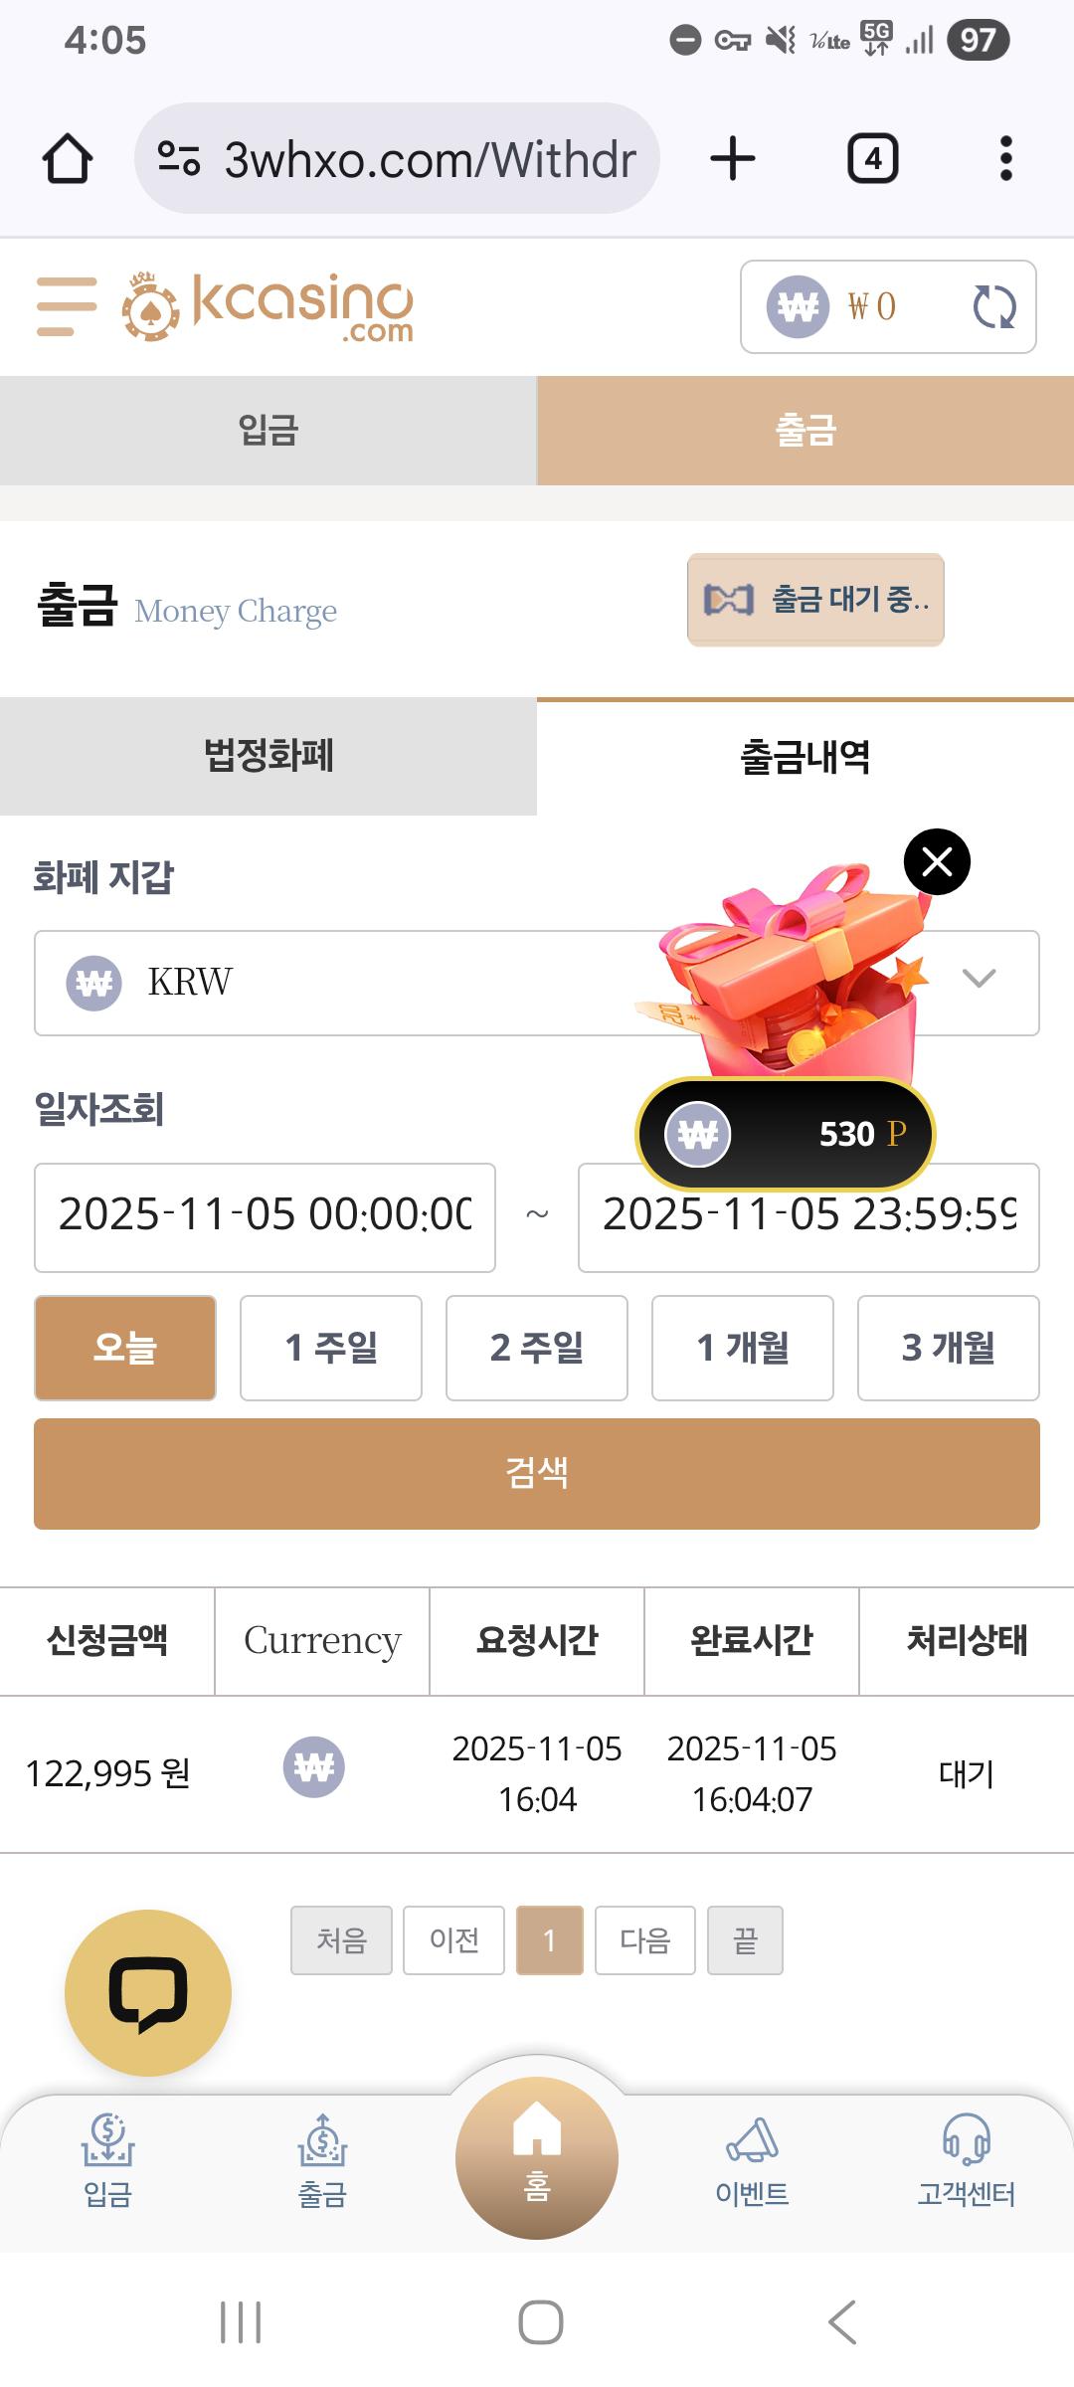
Task: Edit the start date field
Action: pos(265,1216)
